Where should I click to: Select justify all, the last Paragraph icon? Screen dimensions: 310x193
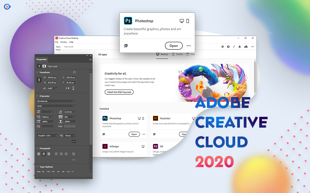[74, 154]
